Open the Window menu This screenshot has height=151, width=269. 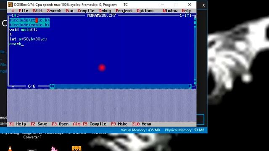tap(170, 11)
